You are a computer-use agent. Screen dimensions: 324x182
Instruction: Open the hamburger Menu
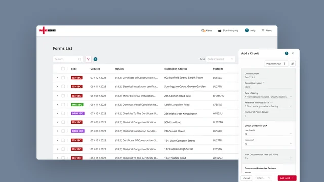(267, 30)
